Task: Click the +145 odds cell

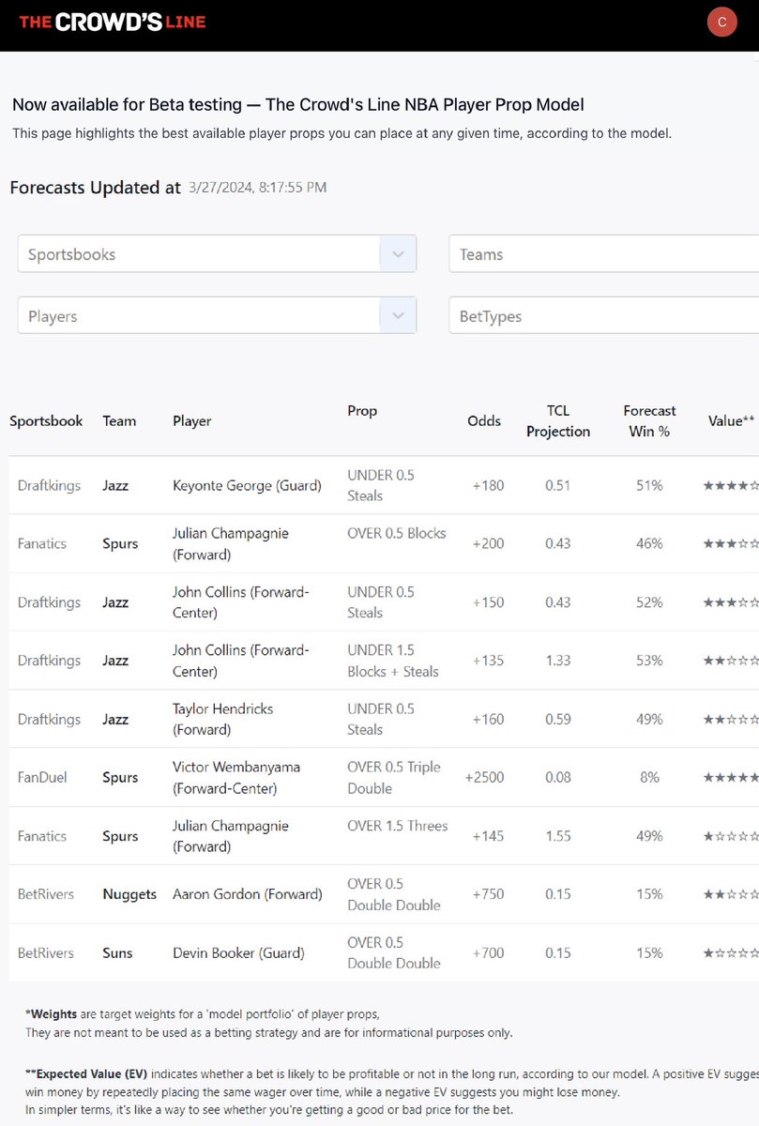Action: point(488,836)
